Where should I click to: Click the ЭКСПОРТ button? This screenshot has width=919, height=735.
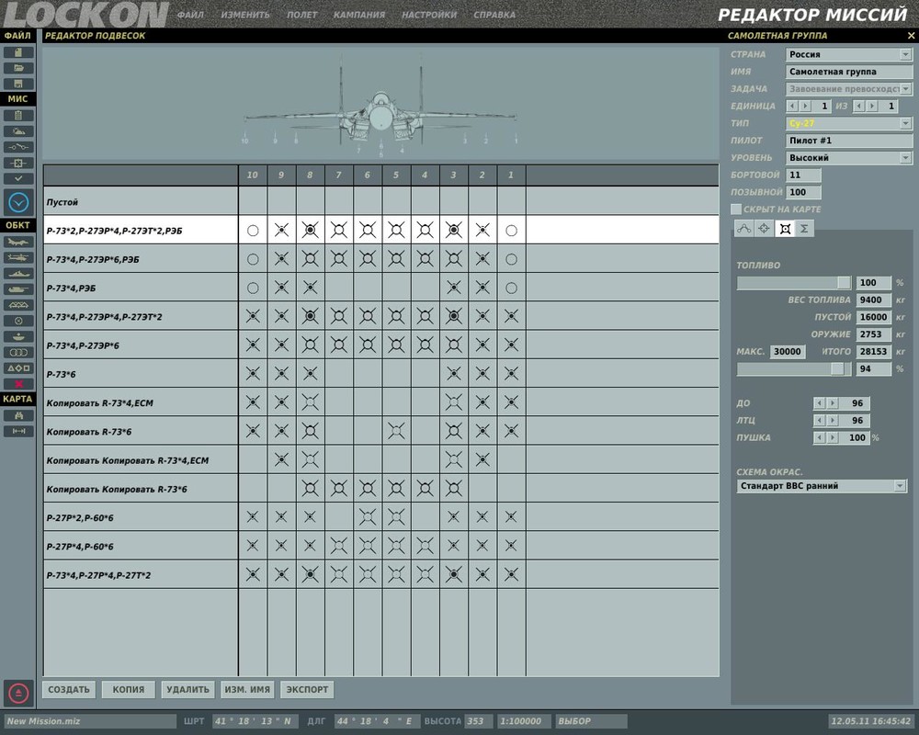pos(307,689)
